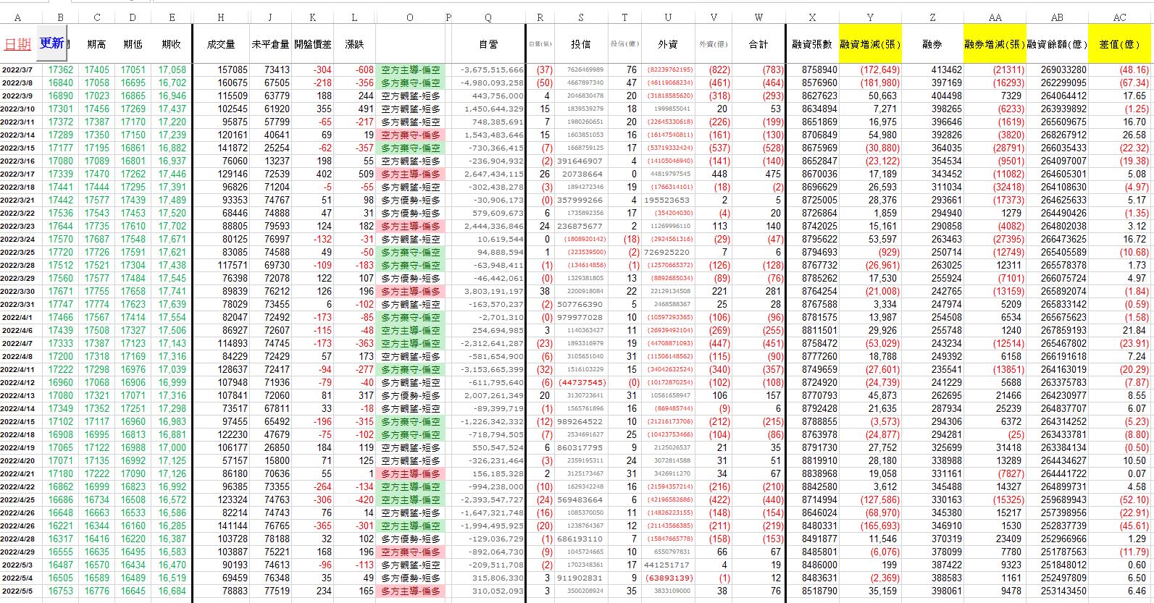Select the (48.16) difference cell
This screenshot has width=1154, height=603.
(1120, 70)
